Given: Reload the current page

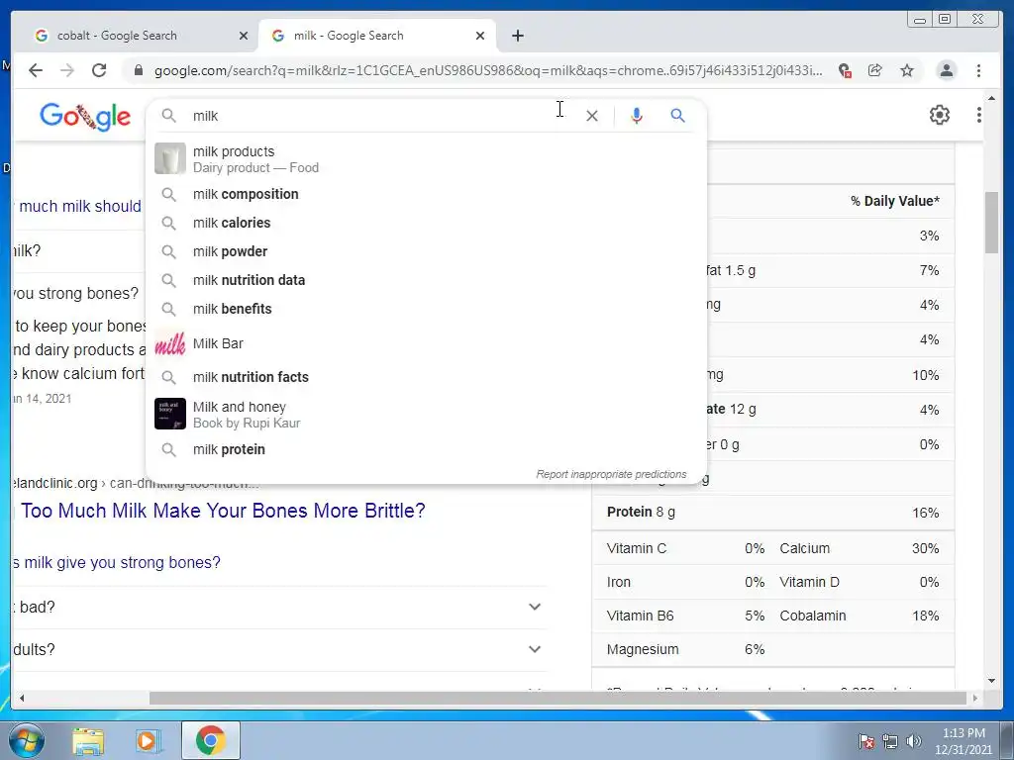Looking at the screenshot, I should tap(99, 70).
